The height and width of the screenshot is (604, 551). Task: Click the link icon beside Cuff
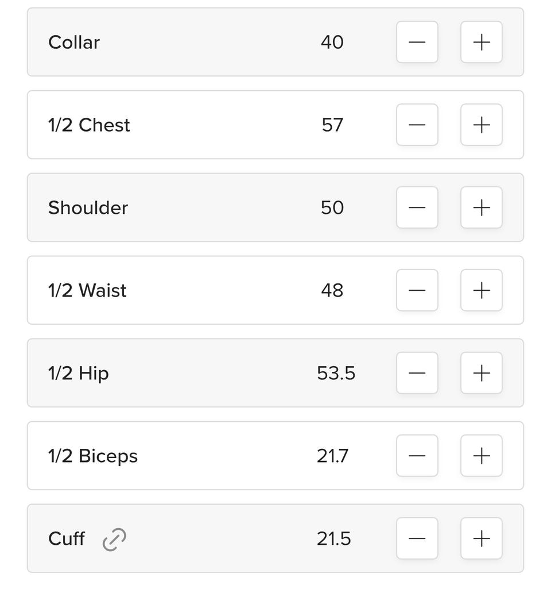(114, 539)
